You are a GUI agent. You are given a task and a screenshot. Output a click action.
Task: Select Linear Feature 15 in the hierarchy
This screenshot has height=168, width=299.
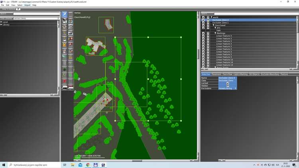[224, 59]
